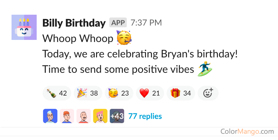Viewport: 278px width, 140px height.
Task: Expand the +43 more repliers avatar
Action: (117, 116)
